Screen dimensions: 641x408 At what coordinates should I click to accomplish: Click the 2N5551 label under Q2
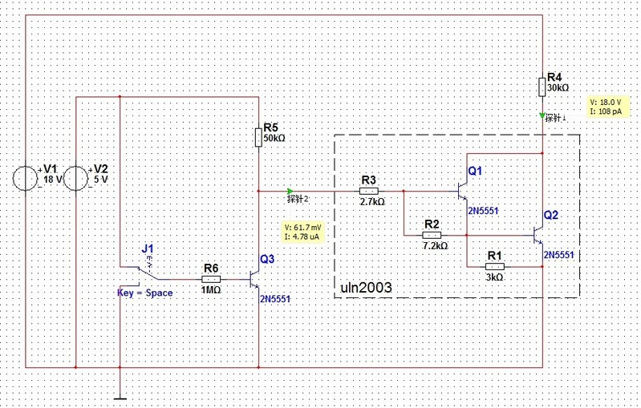point(561,254)
